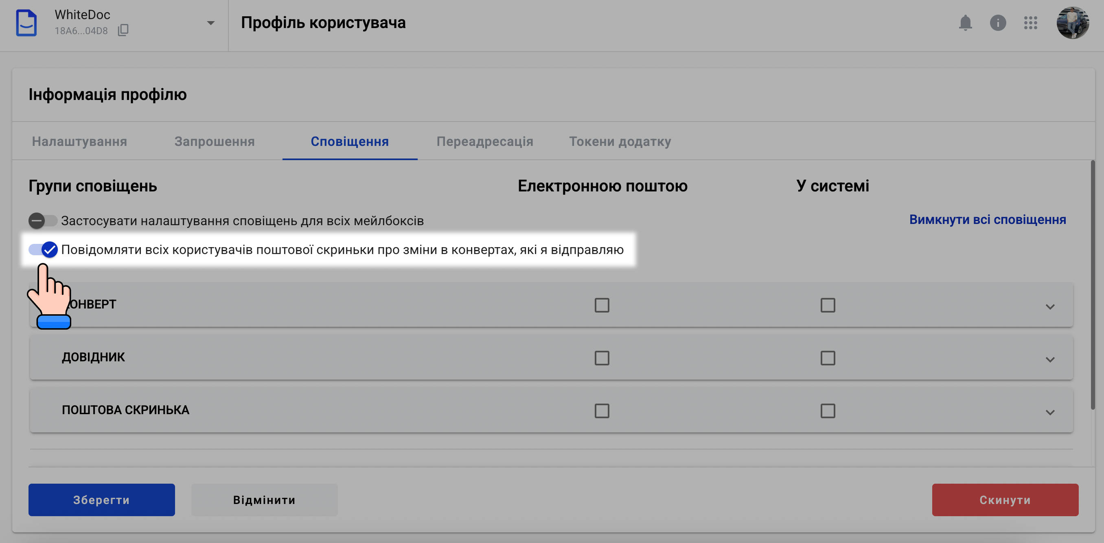The height and width of the screenshot is (543, 1104).
Task: Switch to the Налаштування tab
Action: (x=79, y=141)
